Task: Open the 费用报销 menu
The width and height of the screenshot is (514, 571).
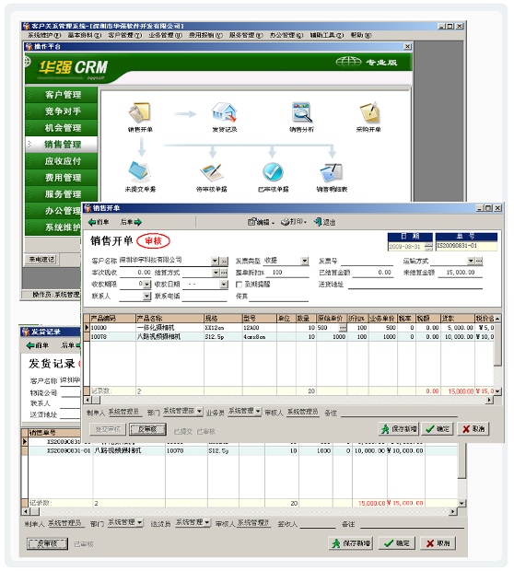Action: pyautogui.click(x=205, y=35)
